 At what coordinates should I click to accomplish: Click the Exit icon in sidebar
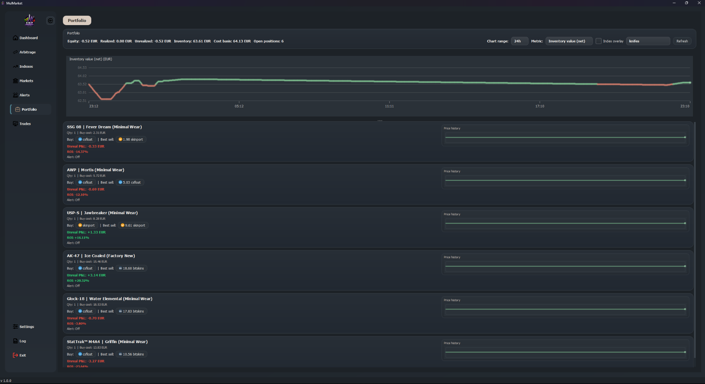pyautogui.click(x=15, y=355)
